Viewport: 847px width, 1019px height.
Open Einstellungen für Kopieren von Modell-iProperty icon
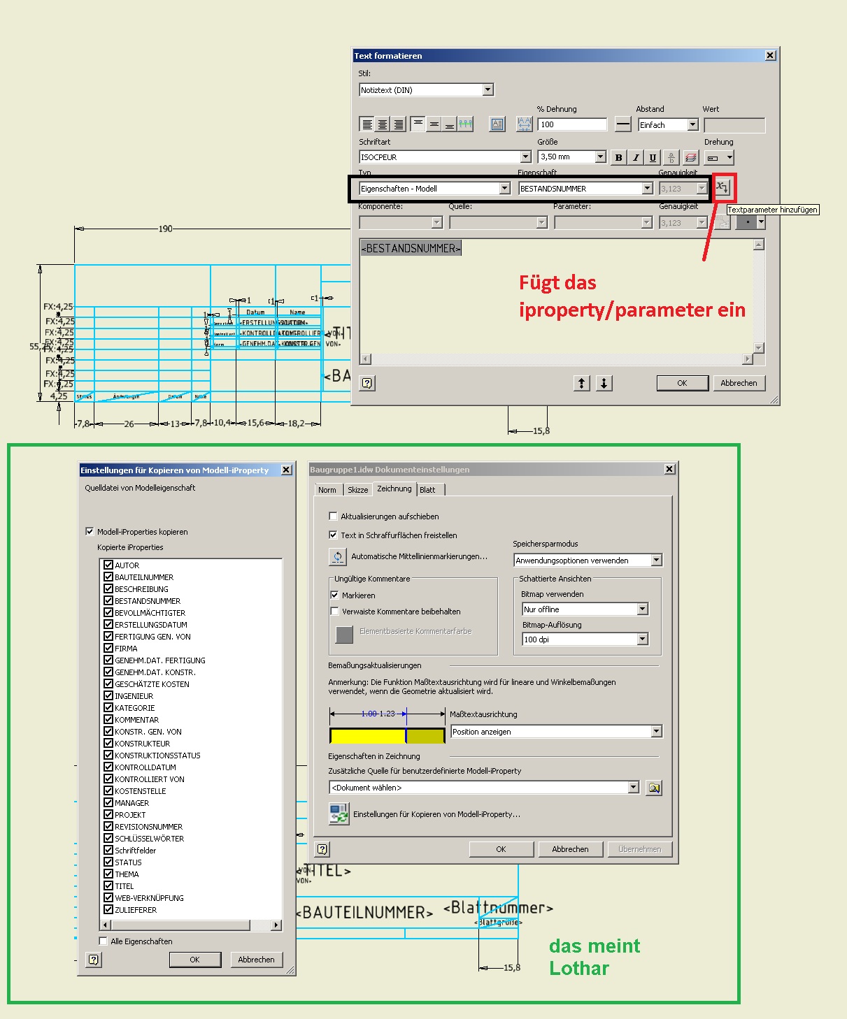click(x=339, y=814)
